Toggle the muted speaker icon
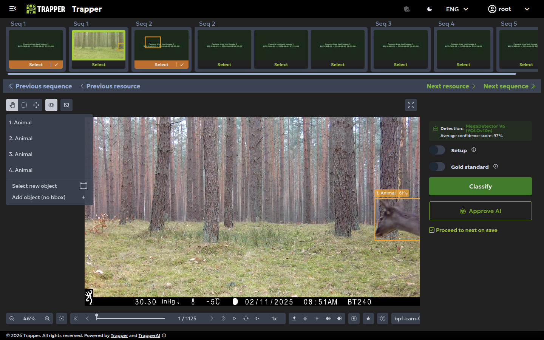Viewport: 544px width, 340px height. pyautogui.click(x=257, y=318)
